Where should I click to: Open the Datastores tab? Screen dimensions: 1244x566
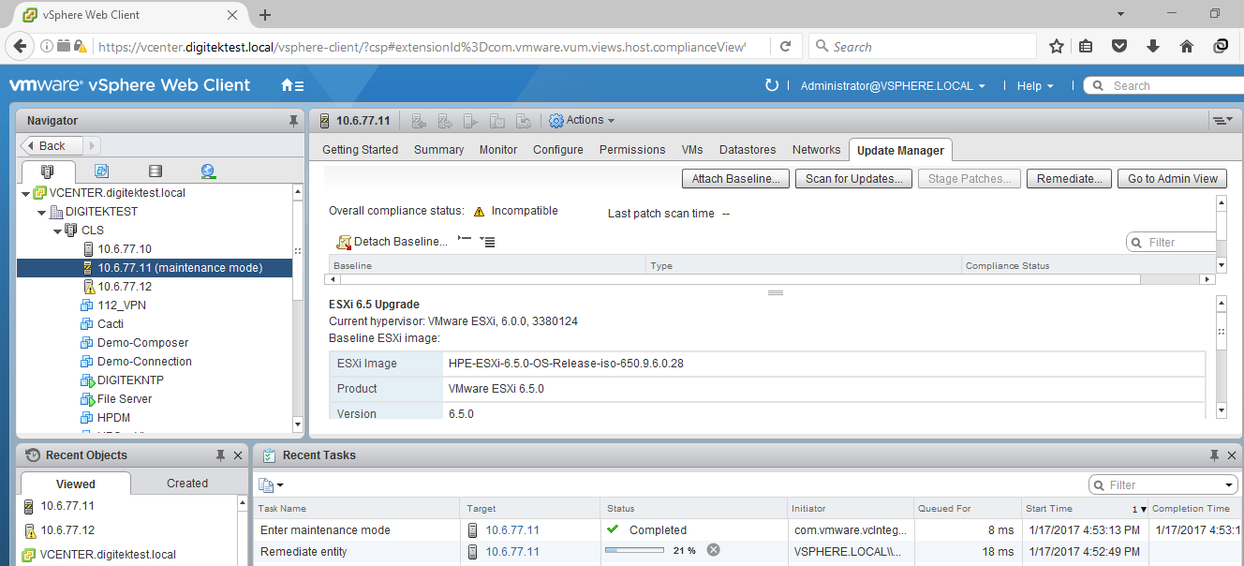coord(748,150)
